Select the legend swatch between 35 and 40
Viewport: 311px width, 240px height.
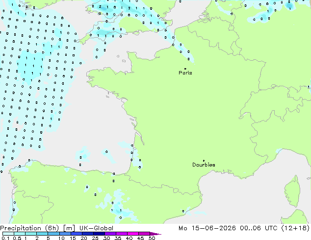tap(122, 234)
